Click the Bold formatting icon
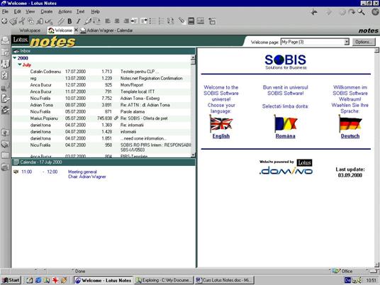This screenshot has height=285, width=380. click(x=69, y=21)
